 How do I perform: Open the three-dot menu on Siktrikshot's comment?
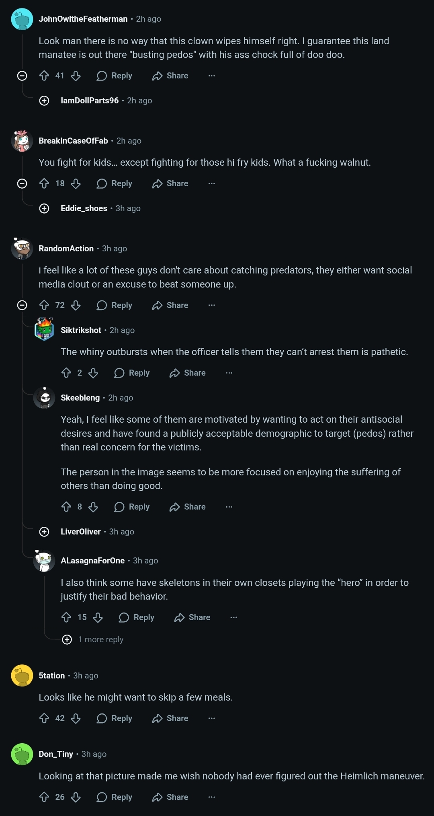tap(229, 373)
